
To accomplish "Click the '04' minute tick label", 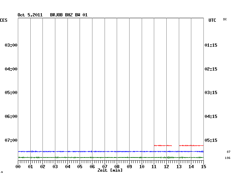I will (67, 167).
